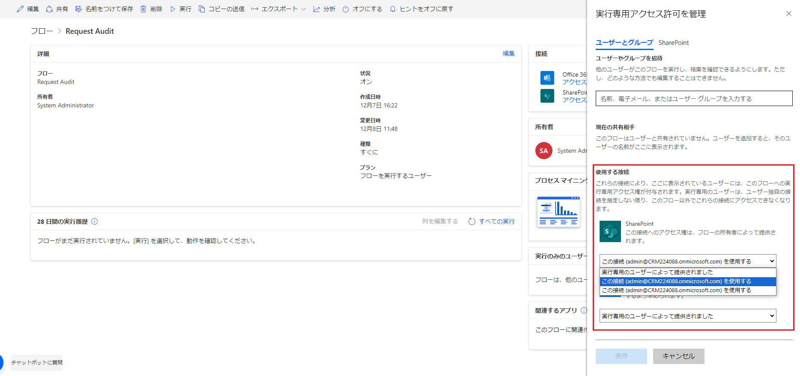Click the 名前をつけて保存 toolbar label

tap(109, 9)
